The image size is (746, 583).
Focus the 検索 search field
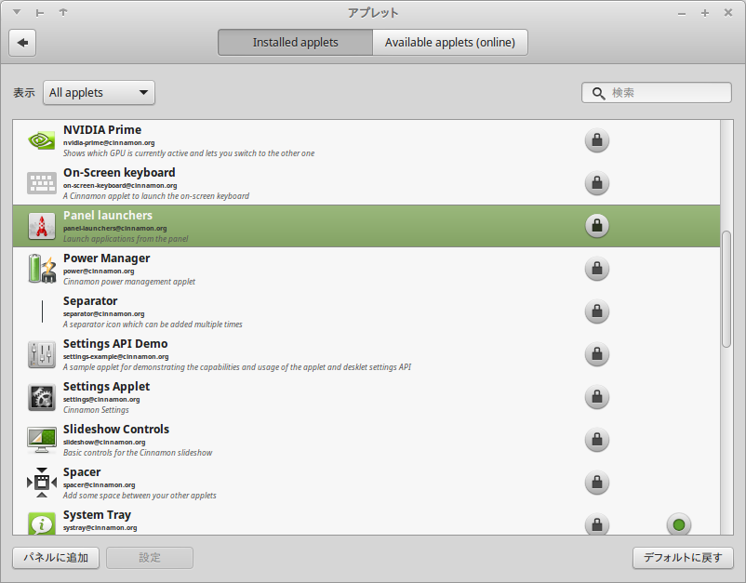[x=657, y=93]
